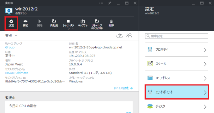
Task: Click the キャプチャ capture icon
Action: coord(82,21)
